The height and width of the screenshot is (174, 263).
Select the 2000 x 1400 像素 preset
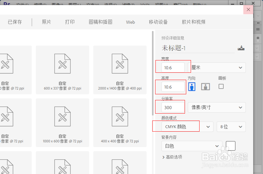[x=120, y=70]
